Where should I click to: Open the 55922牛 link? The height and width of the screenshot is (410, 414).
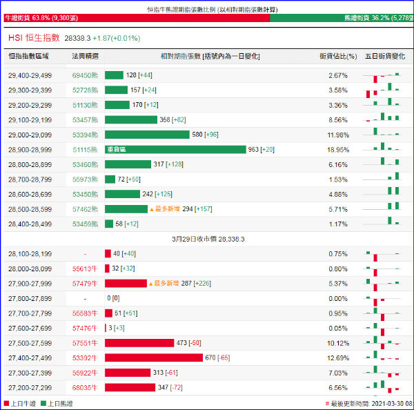[x=85, y=373]
